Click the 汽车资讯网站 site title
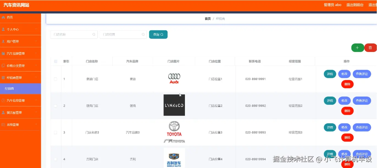The height and width of the screenshot is (168, 377). (x=16, y=5)
